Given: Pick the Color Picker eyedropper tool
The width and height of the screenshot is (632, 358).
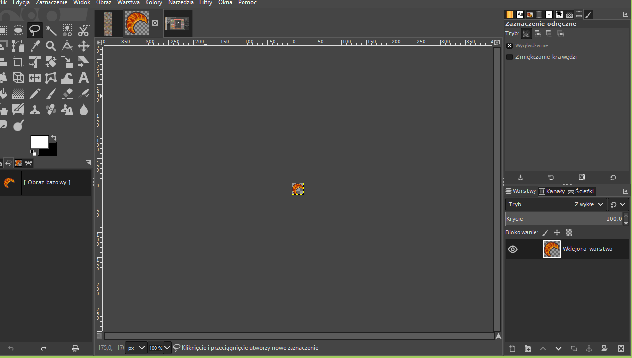Looking at the screenshot, I should [x=35, y=46].
